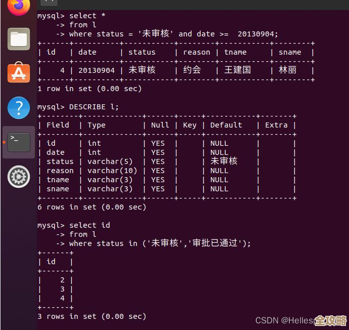Click the 'tname' header in first result
Viewport: 349px width, 330px height.
pos(235,52)
